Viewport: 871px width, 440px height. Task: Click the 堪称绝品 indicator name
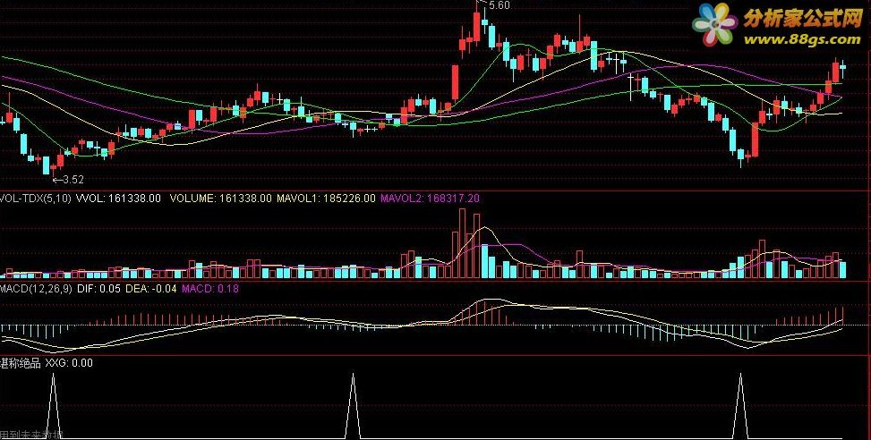21,363
